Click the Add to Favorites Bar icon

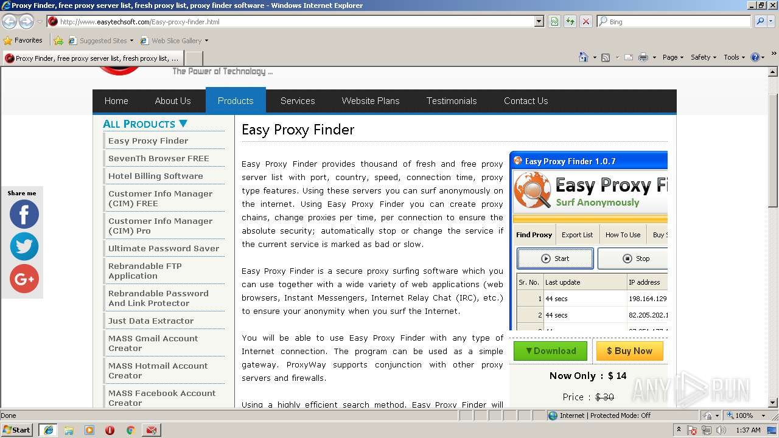coord(58,41)
